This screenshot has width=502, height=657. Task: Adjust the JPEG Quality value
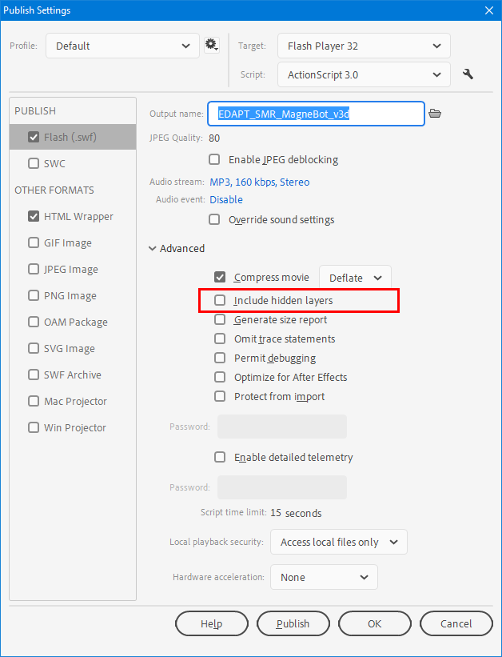point(214,138)
